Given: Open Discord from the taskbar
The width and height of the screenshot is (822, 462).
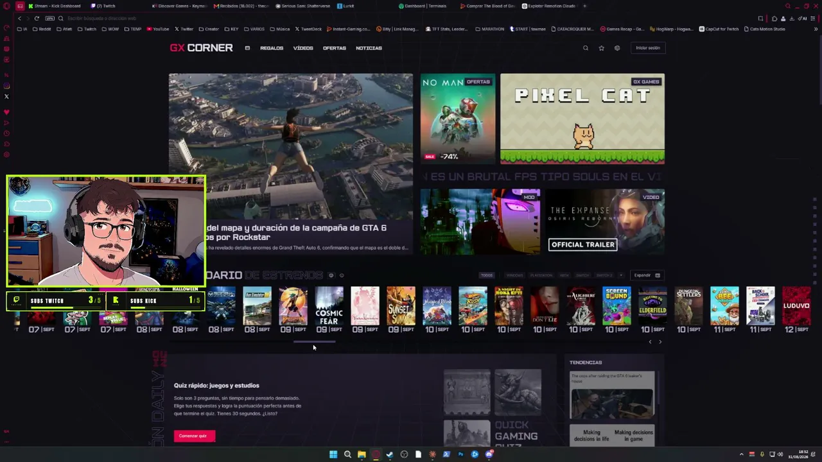Looking at the screenshot, I should 489,454.
